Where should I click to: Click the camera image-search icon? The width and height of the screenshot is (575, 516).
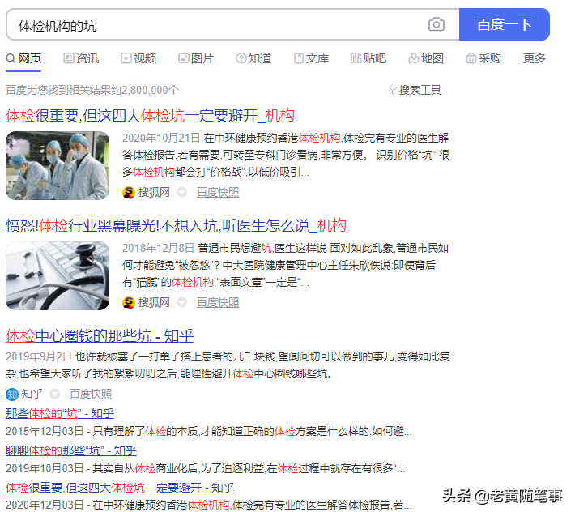[x=436, y=24]
